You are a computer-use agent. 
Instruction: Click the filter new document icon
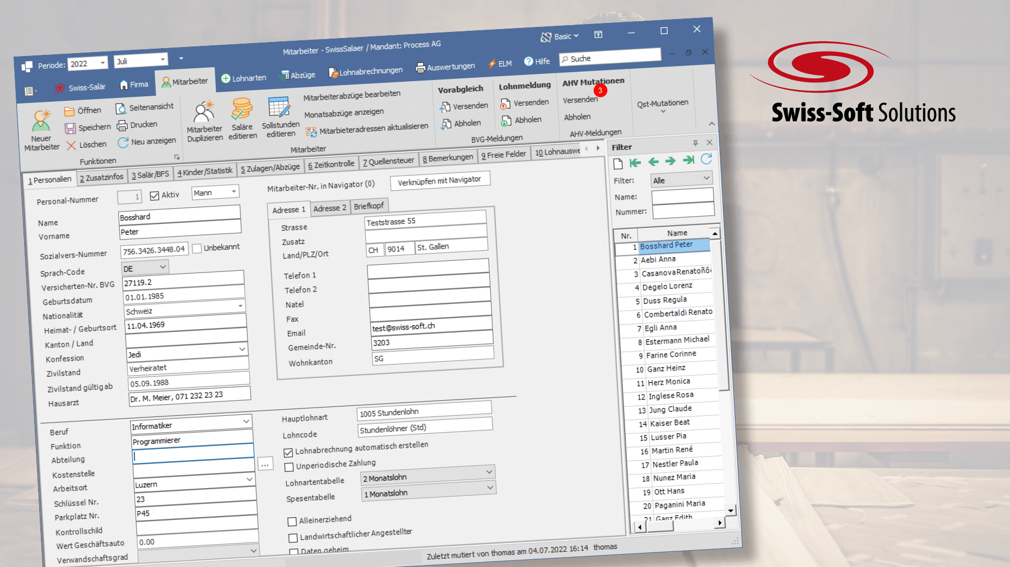tap(618, 163)
